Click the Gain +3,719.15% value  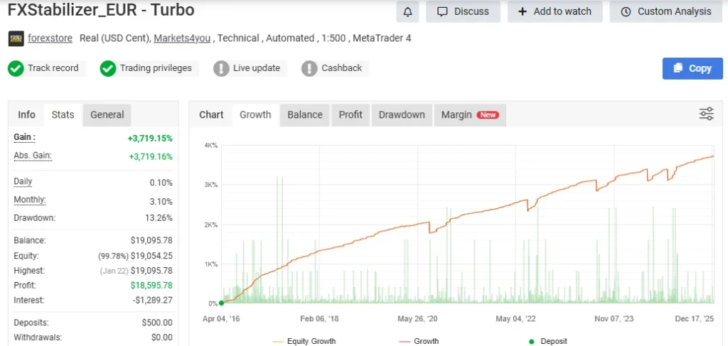[x=150, y=139]
